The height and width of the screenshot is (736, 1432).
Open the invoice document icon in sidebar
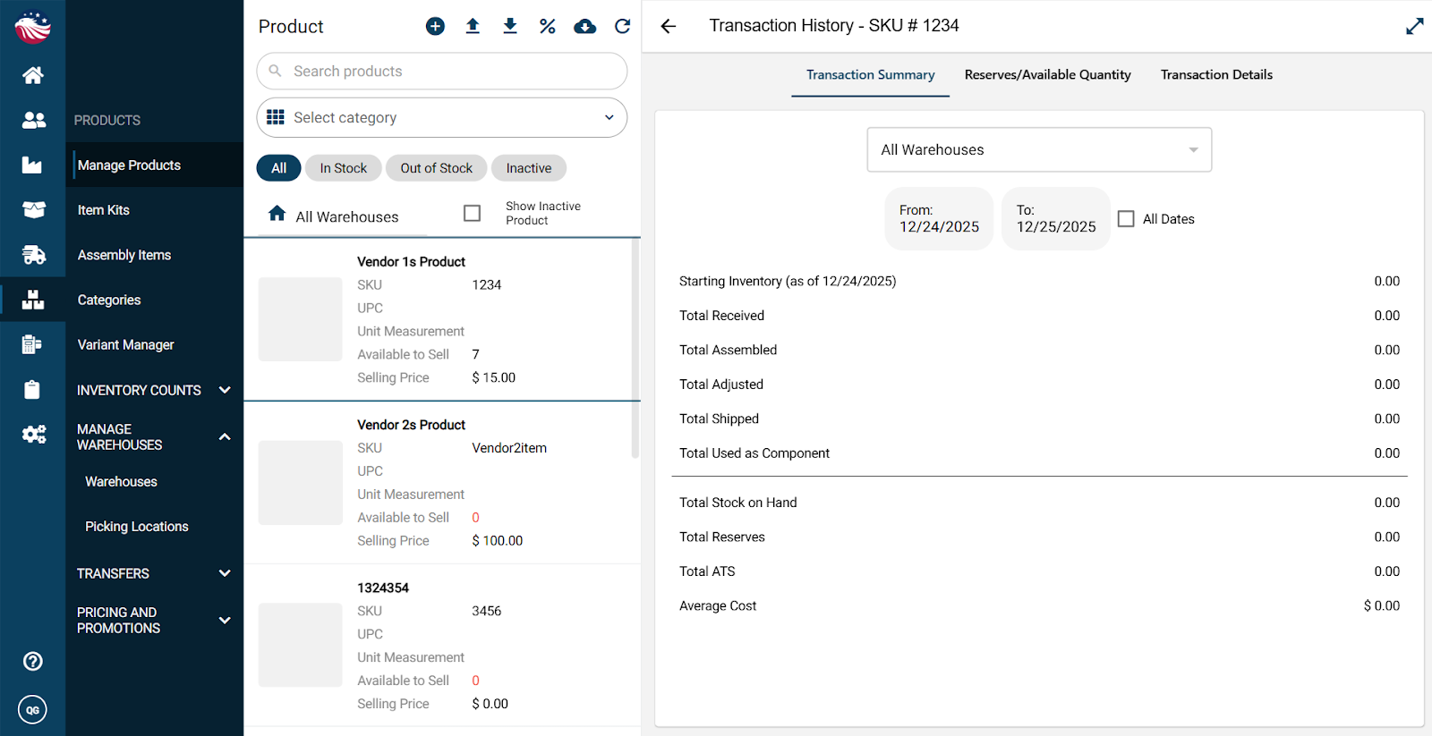pyautogui.click(x=32, y=344)
